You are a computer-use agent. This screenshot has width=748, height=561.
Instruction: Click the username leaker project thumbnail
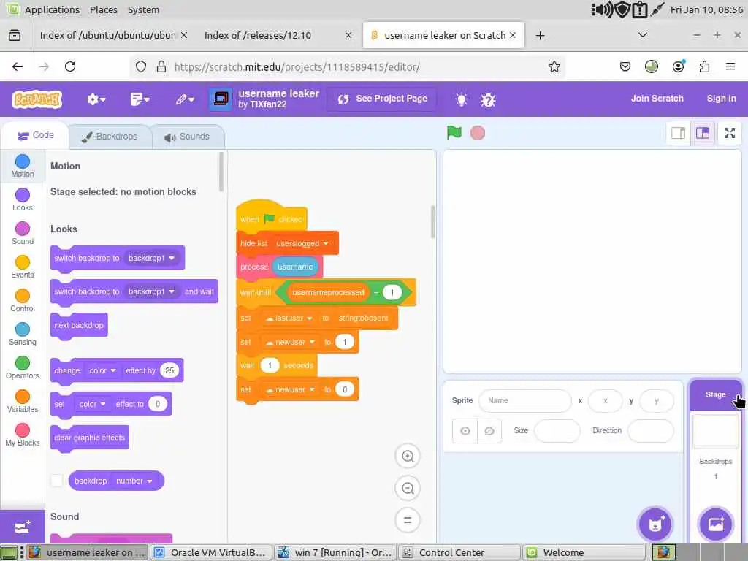220,99
